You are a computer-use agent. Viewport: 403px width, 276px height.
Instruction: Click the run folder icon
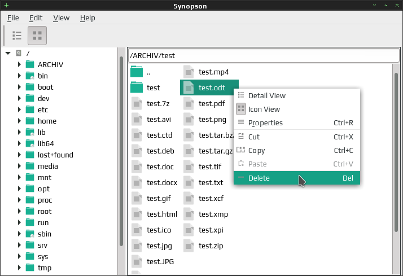click(x=30, y=222)
